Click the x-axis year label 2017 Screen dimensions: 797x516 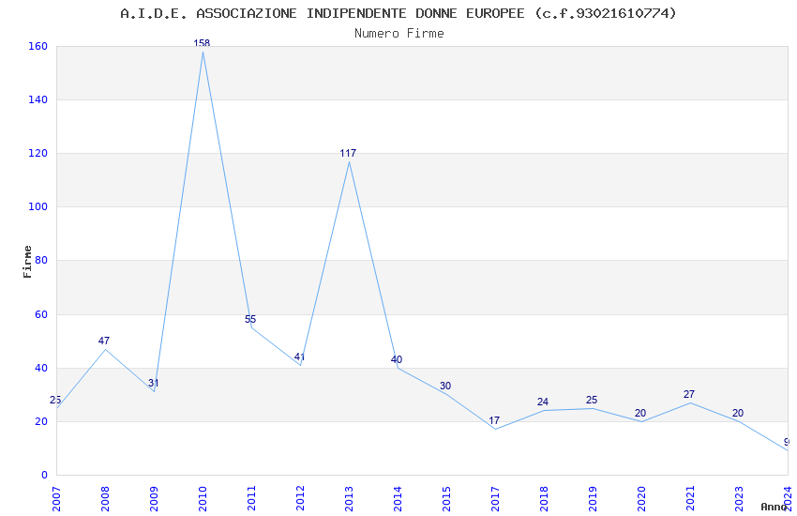pyautogui.click(x=496, y=499)
